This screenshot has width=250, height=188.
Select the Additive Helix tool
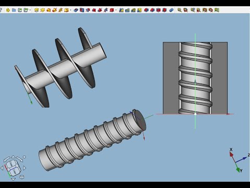click(60, 10)
